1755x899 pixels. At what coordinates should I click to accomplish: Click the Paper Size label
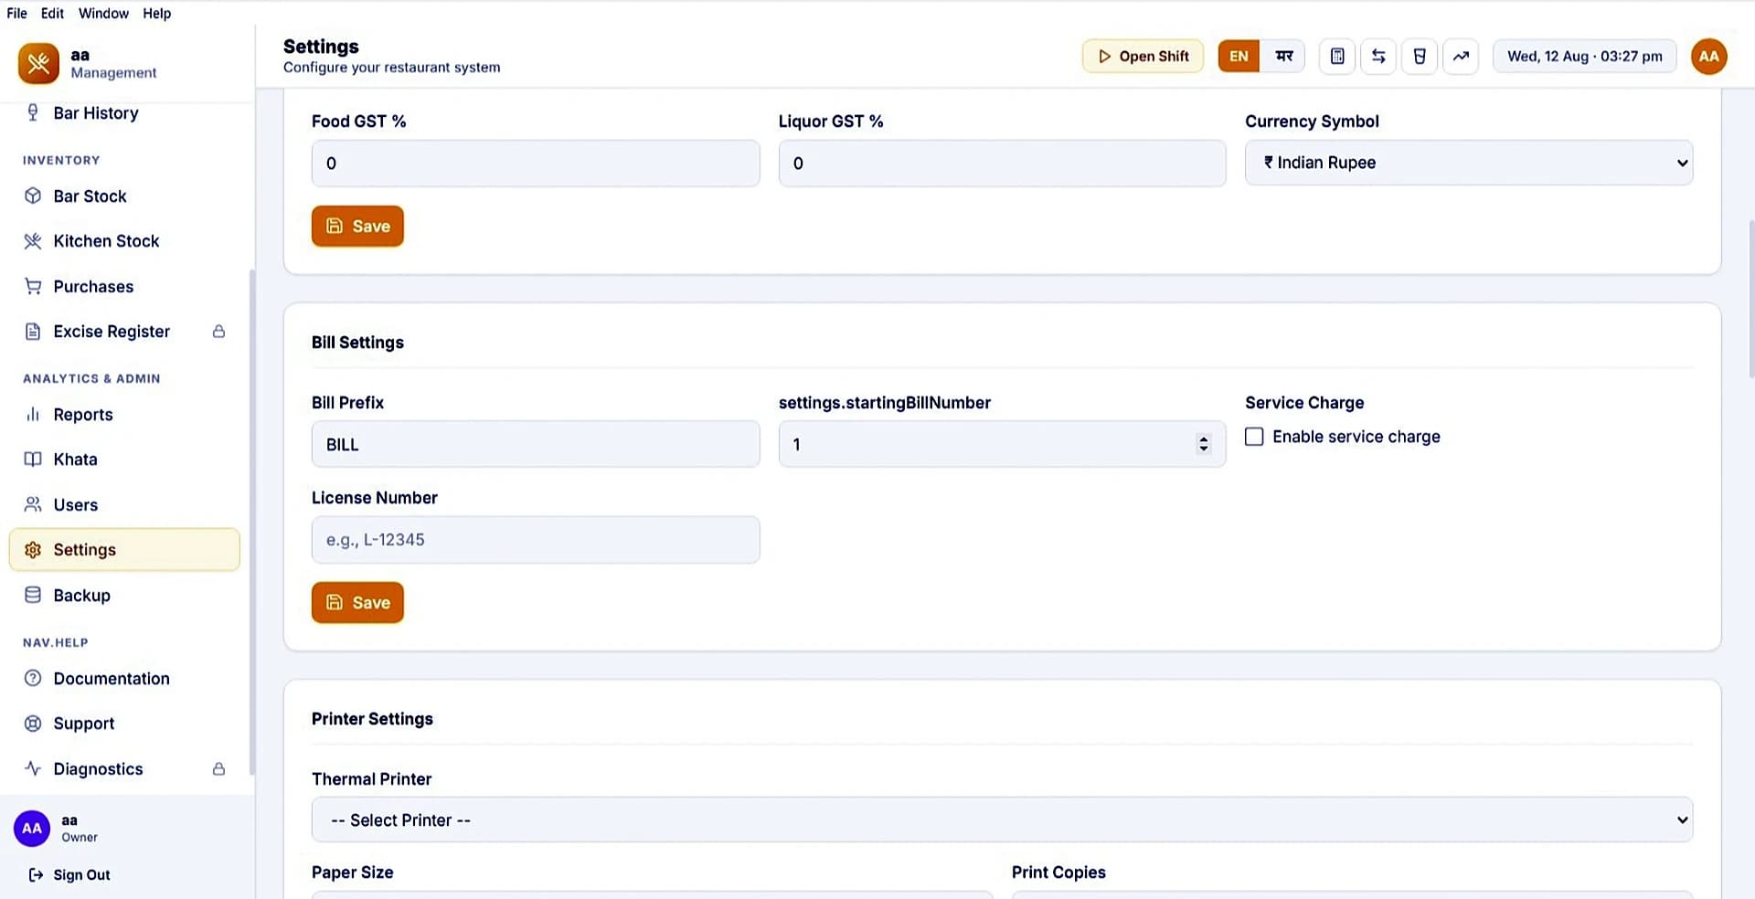tap(352, 873)
